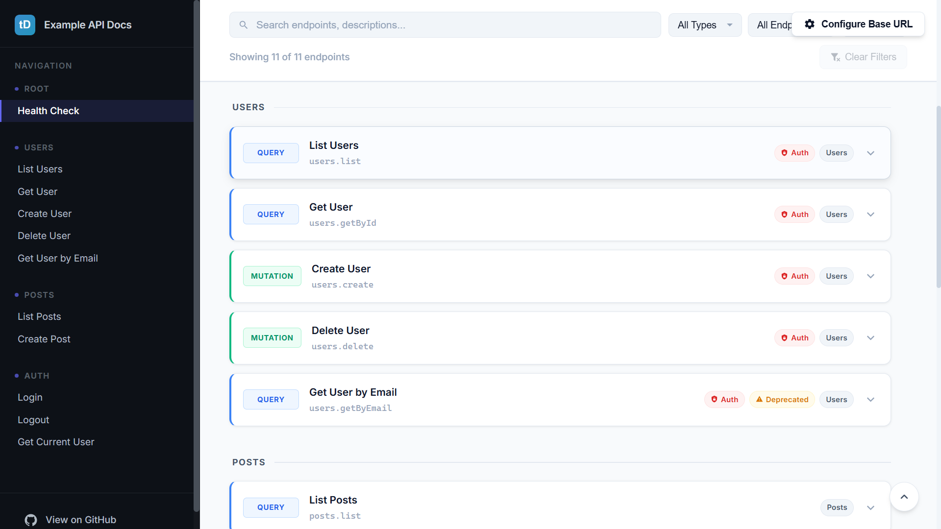Click the scroll-to-top arrow button
Image resolution: width=941 pixels, height=529 pixels.
pyautogui.click(x=904, y=497)
